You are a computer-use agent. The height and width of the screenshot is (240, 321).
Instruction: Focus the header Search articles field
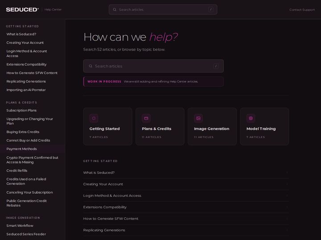coord(163,10)
